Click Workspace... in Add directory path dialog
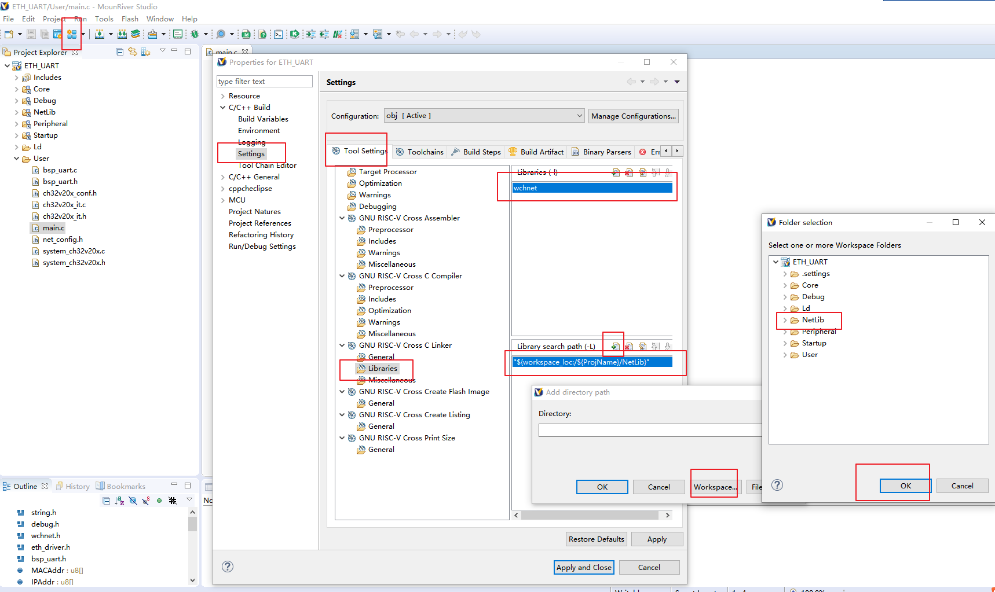 [x=715, y=487]
